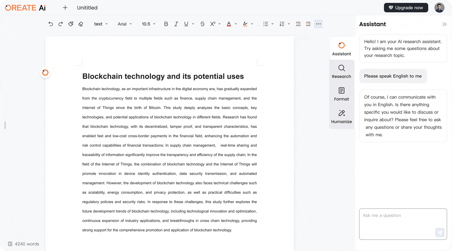Screen dimensions: 452x251
Task: Click the clear formatting eraser icon
Action: click(81, 24)
